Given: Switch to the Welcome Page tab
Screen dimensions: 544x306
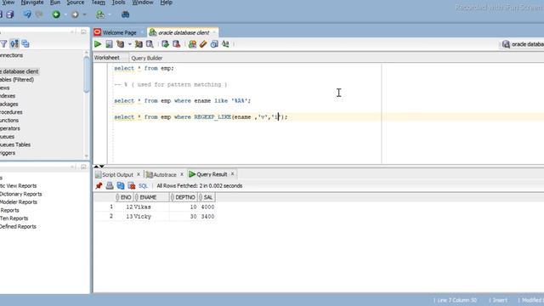Looking at the screenshot, I should pyautogui.click(x=119, y=32).
